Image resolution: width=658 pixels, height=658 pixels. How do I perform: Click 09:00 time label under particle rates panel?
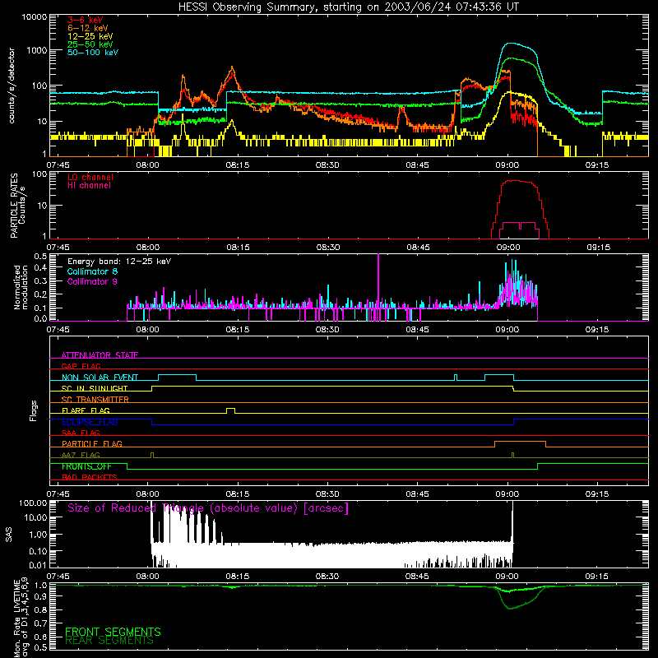point(508,248)
